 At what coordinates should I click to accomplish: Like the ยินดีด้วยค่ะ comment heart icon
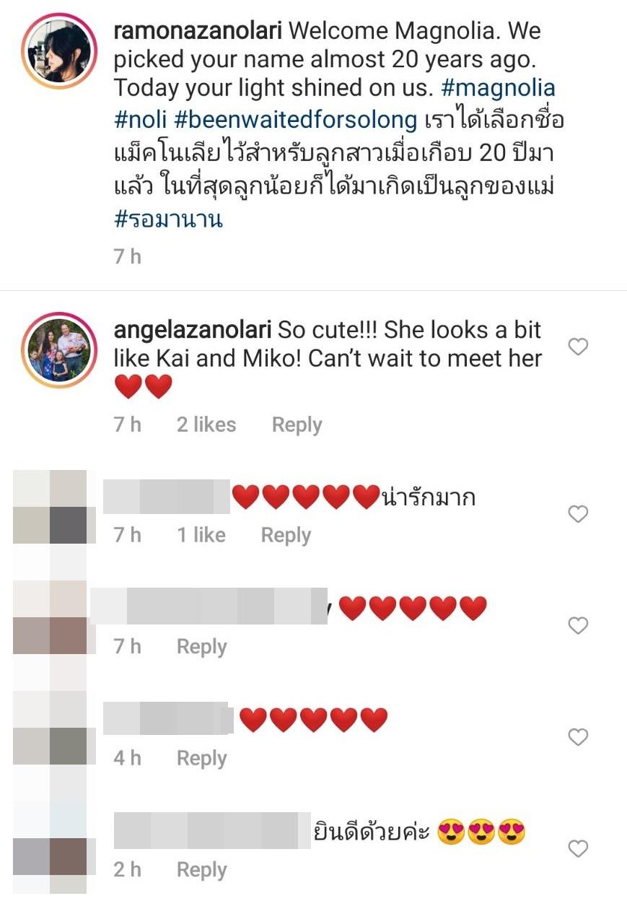pos(578,849)
